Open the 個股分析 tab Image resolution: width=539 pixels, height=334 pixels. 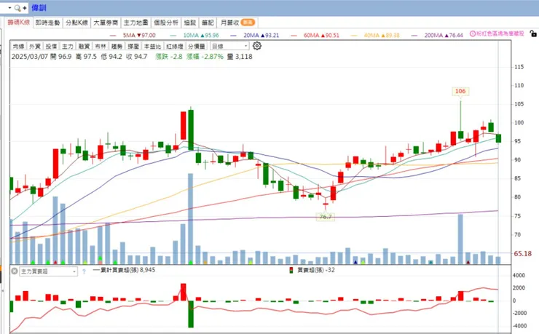tap(166, 23)
